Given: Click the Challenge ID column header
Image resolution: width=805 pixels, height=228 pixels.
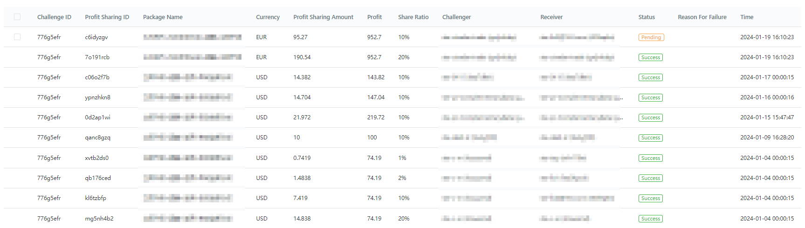Looking at the screenshot, I should tap(54, 17).
